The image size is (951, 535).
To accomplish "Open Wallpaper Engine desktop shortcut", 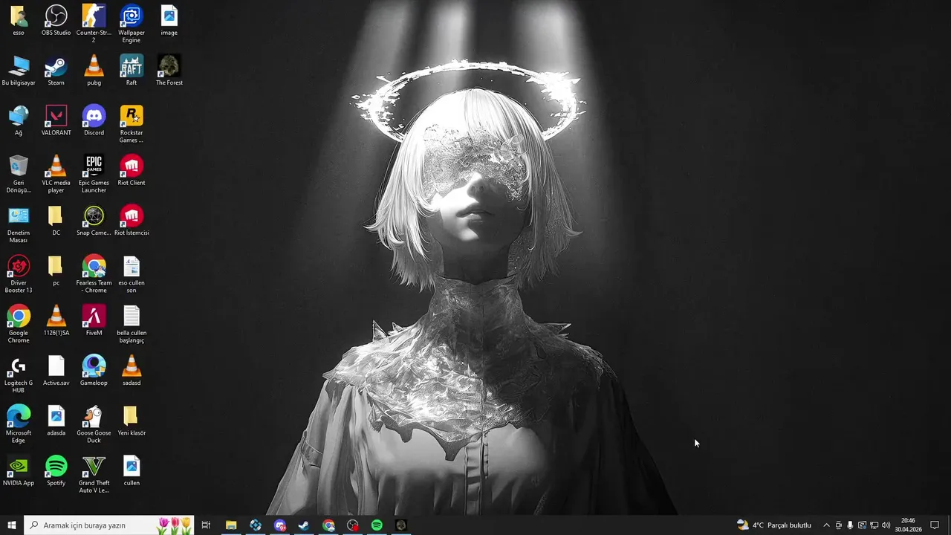I will click(x=132, y=23).
